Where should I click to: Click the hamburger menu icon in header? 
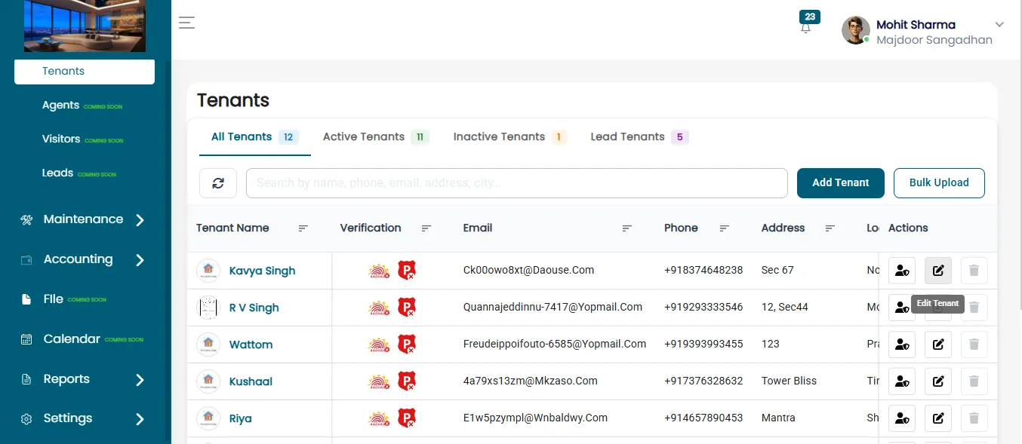[187, 23]
